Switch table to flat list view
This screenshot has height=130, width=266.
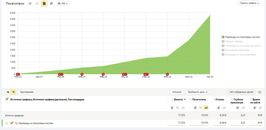point(8,92)
